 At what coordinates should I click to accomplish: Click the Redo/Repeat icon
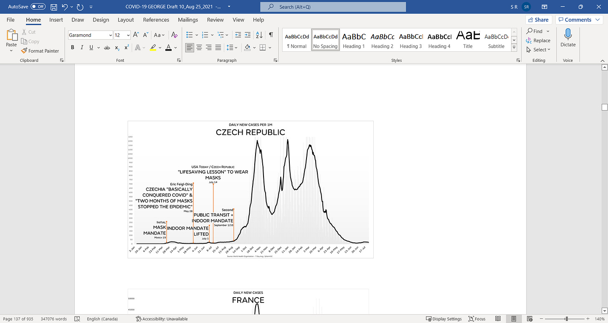(80, 7)
